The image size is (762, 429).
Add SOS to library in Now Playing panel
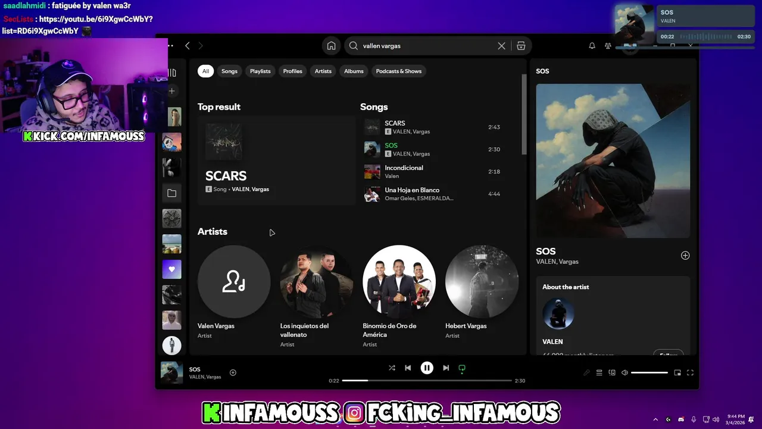[x=685, y=255]
